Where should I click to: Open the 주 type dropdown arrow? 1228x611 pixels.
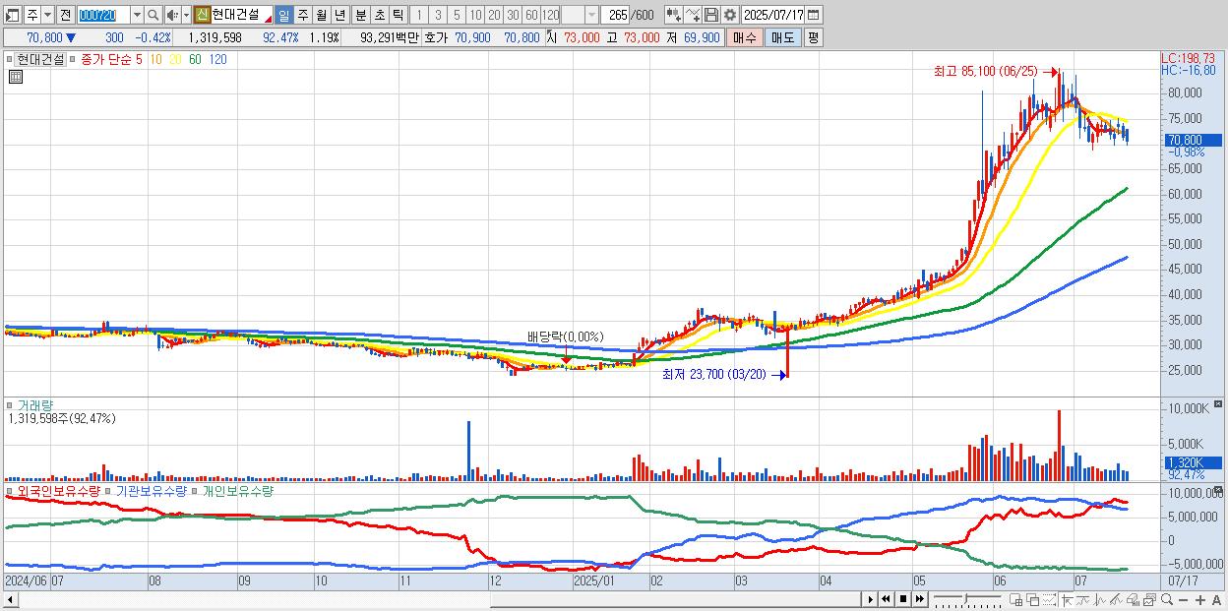(x=47, y=15)
